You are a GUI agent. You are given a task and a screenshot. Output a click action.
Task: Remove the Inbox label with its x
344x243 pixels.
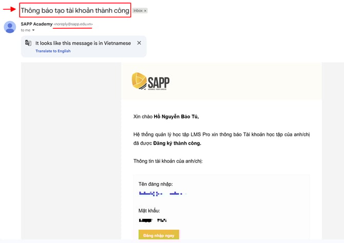pos(145,10)
